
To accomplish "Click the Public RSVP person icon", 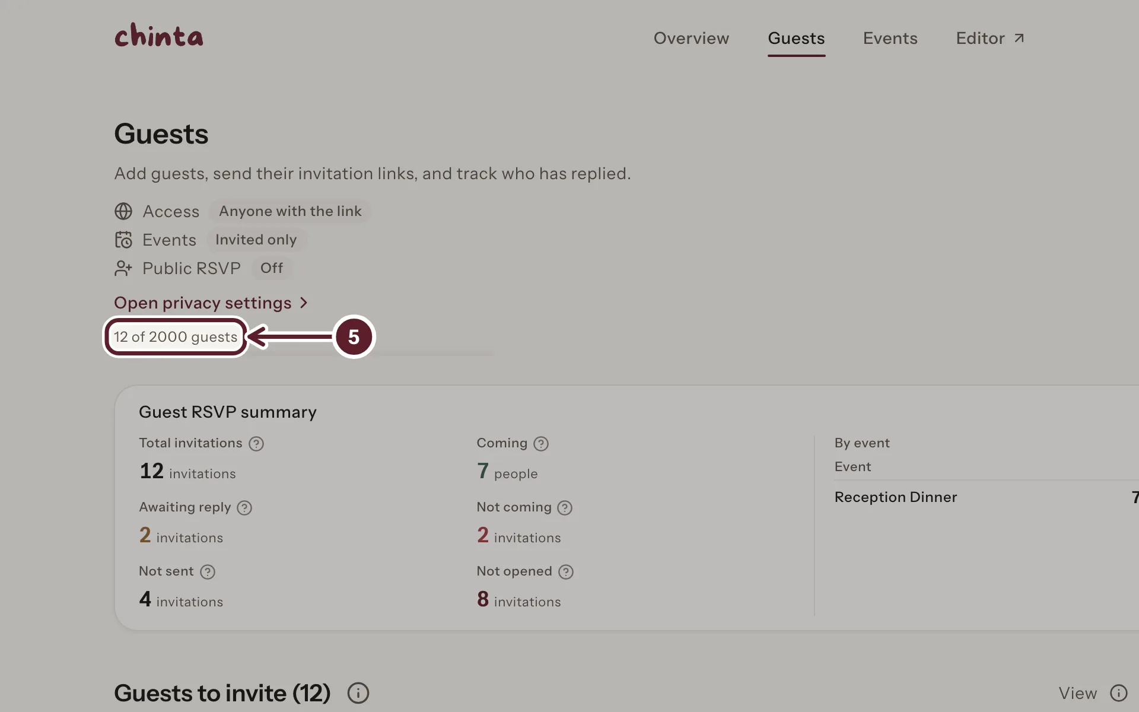I will pyautogui.click(x=123, y=268).
